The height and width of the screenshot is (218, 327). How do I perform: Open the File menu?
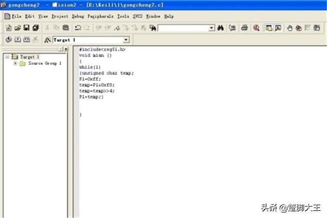point(16,16)
